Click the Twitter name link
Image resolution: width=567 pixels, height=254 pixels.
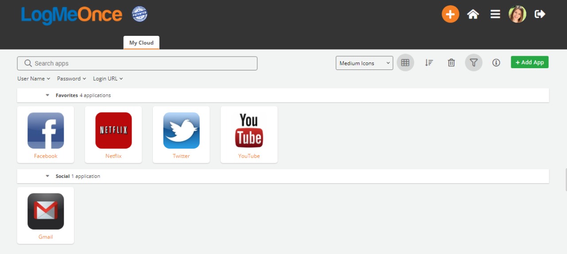coord(181,156)
